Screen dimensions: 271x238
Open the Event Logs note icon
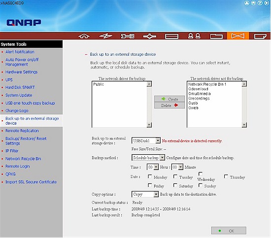click(260, 36)
